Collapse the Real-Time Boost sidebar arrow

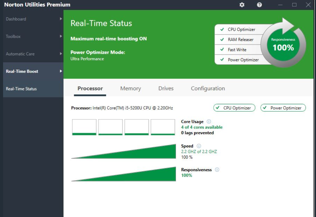(x=61, y=71)
